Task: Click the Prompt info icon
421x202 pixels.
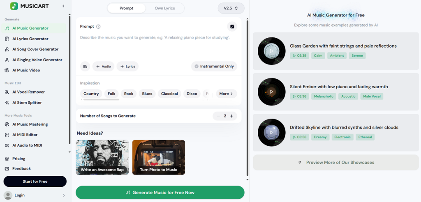Action: (98, 27)
